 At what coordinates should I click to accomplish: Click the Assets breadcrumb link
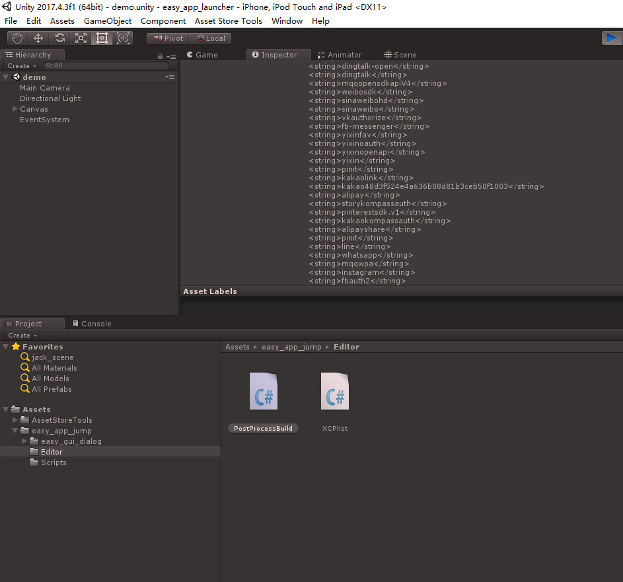click(x=237, y=347)
